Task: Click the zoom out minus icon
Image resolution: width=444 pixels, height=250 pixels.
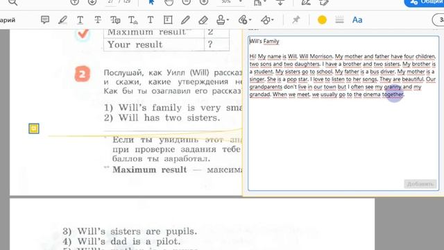Action: click(187, 2)
